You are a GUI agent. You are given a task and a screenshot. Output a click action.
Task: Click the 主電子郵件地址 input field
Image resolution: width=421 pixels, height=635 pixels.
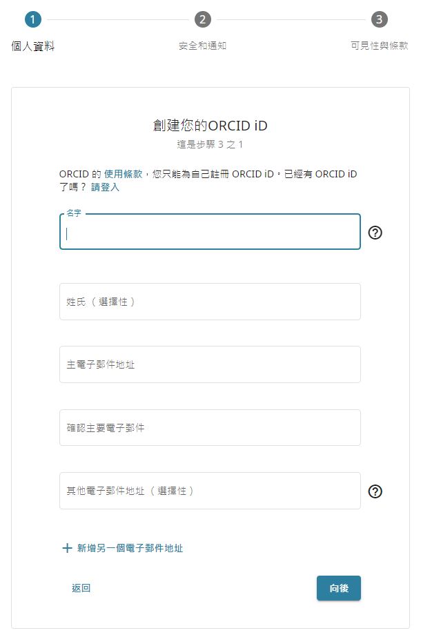pos(210,364)
